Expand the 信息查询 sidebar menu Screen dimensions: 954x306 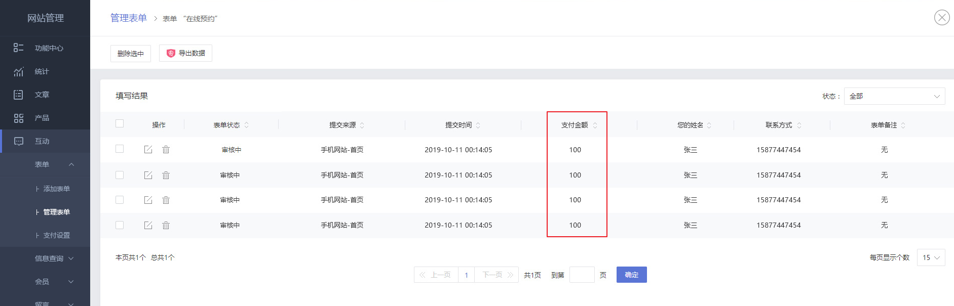[54, 258]
